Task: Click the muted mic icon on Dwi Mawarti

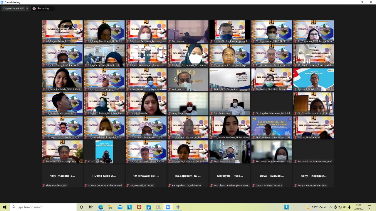Action: pyautogui.click(x=169, y=41)
